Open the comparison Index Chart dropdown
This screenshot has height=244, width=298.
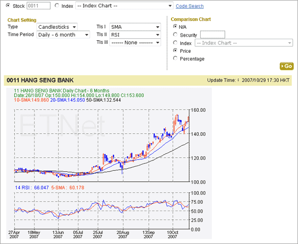pos(244,43)
